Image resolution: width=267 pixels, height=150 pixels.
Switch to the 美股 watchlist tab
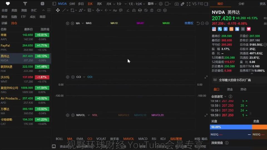[14, 10]
